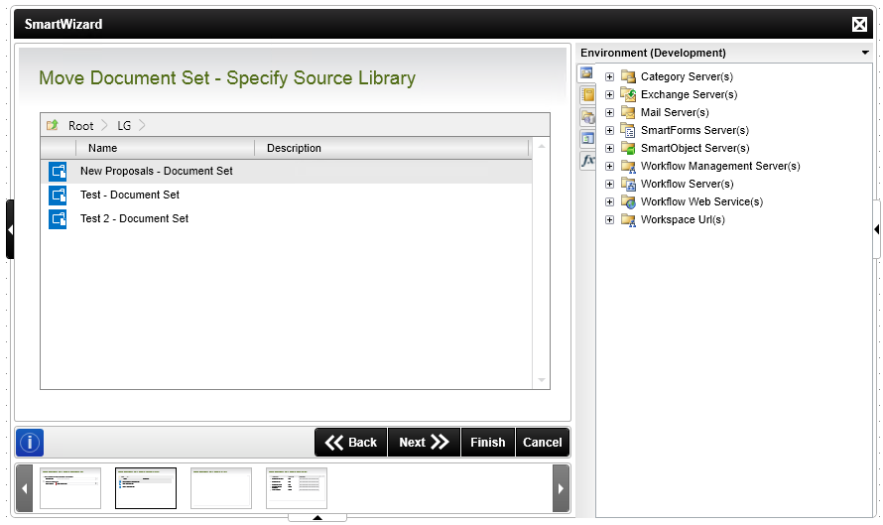This screenshot has height=525, width=883.
Task: Select Workflow Server(s) tree label
Action: pyautogui.click(x=687, y=185)
